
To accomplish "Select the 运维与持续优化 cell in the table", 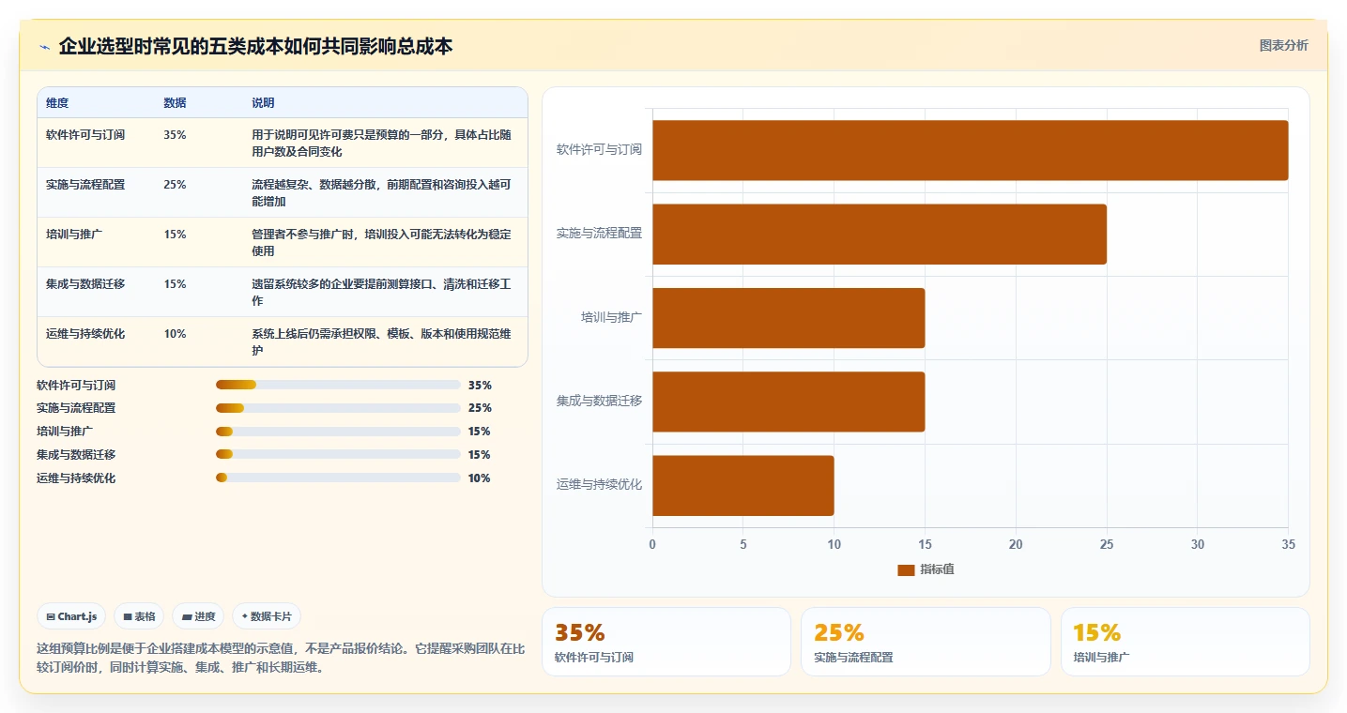I will [x=85, y=334].
